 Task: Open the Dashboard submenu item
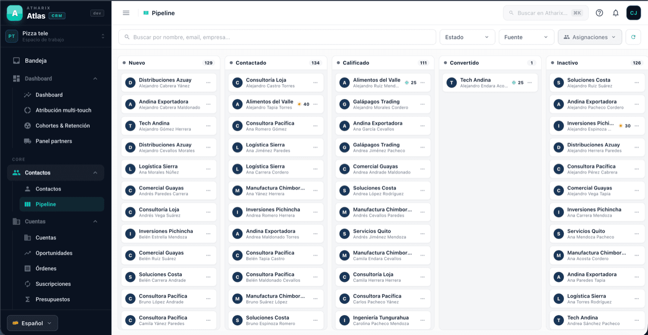62,95
